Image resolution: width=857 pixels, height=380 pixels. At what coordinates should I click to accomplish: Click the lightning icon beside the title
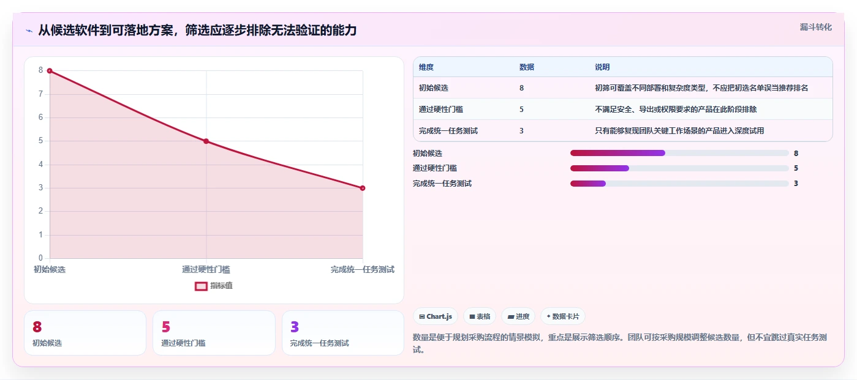[x=29, y=31]
